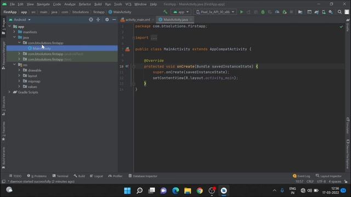Open the Profiler tool window
This screenshot has height=197, width=351.
tap(115, 176)
